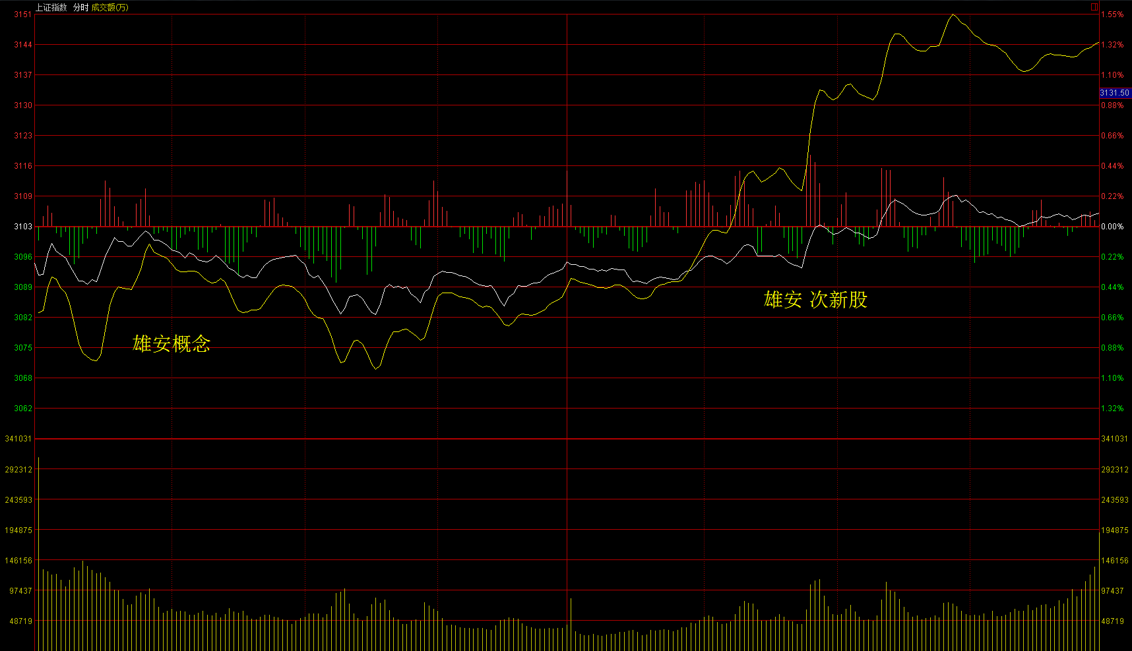Click the left 48719 volume axis label

click(x=20, y=621)
